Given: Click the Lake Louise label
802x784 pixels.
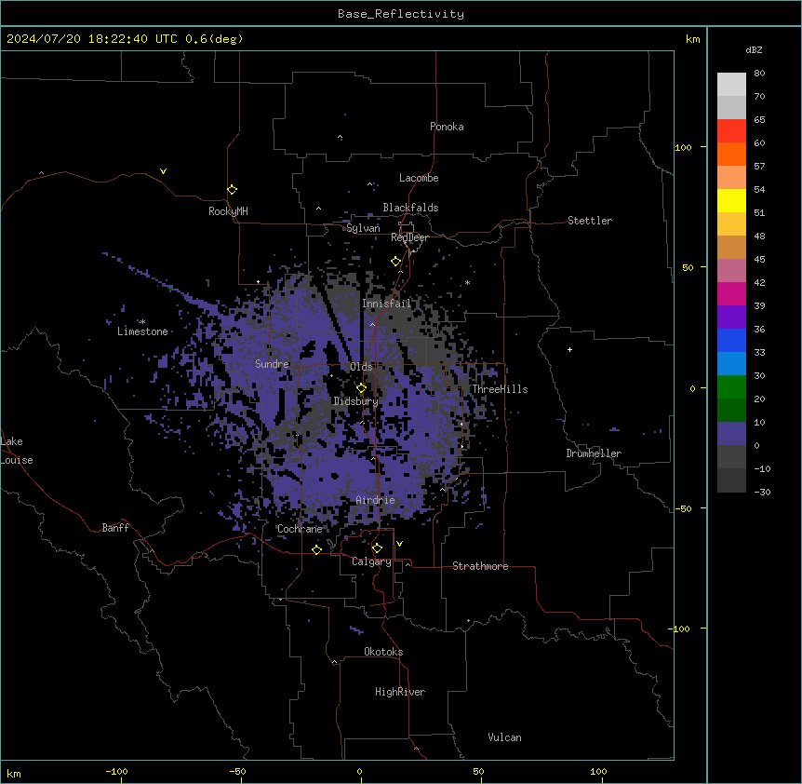Looking at the screenshot, I should pos(17,451).
